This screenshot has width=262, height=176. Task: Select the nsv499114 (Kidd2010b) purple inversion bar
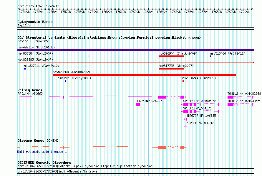click(x=135, y=50)
